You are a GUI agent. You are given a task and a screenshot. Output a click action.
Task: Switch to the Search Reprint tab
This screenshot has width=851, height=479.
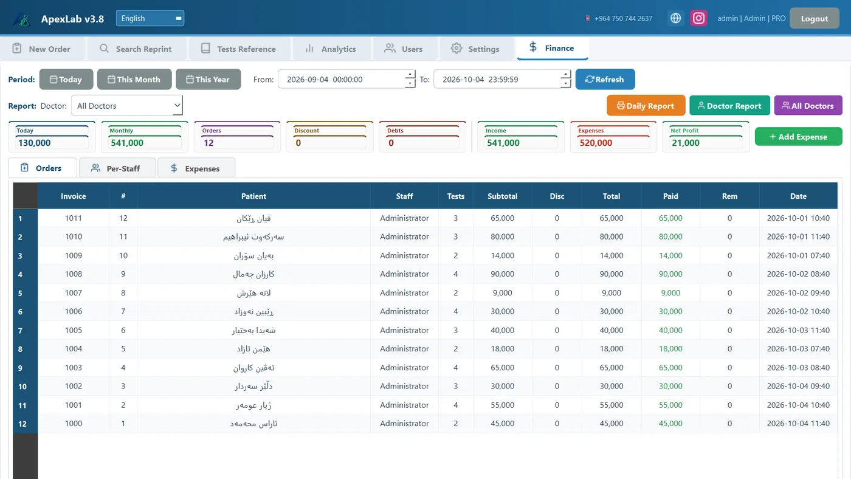click(136, 49)
